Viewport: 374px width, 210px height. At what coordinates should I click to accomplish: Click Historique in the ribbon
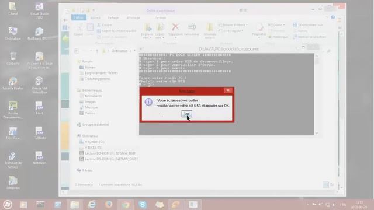tap(278, 37)
